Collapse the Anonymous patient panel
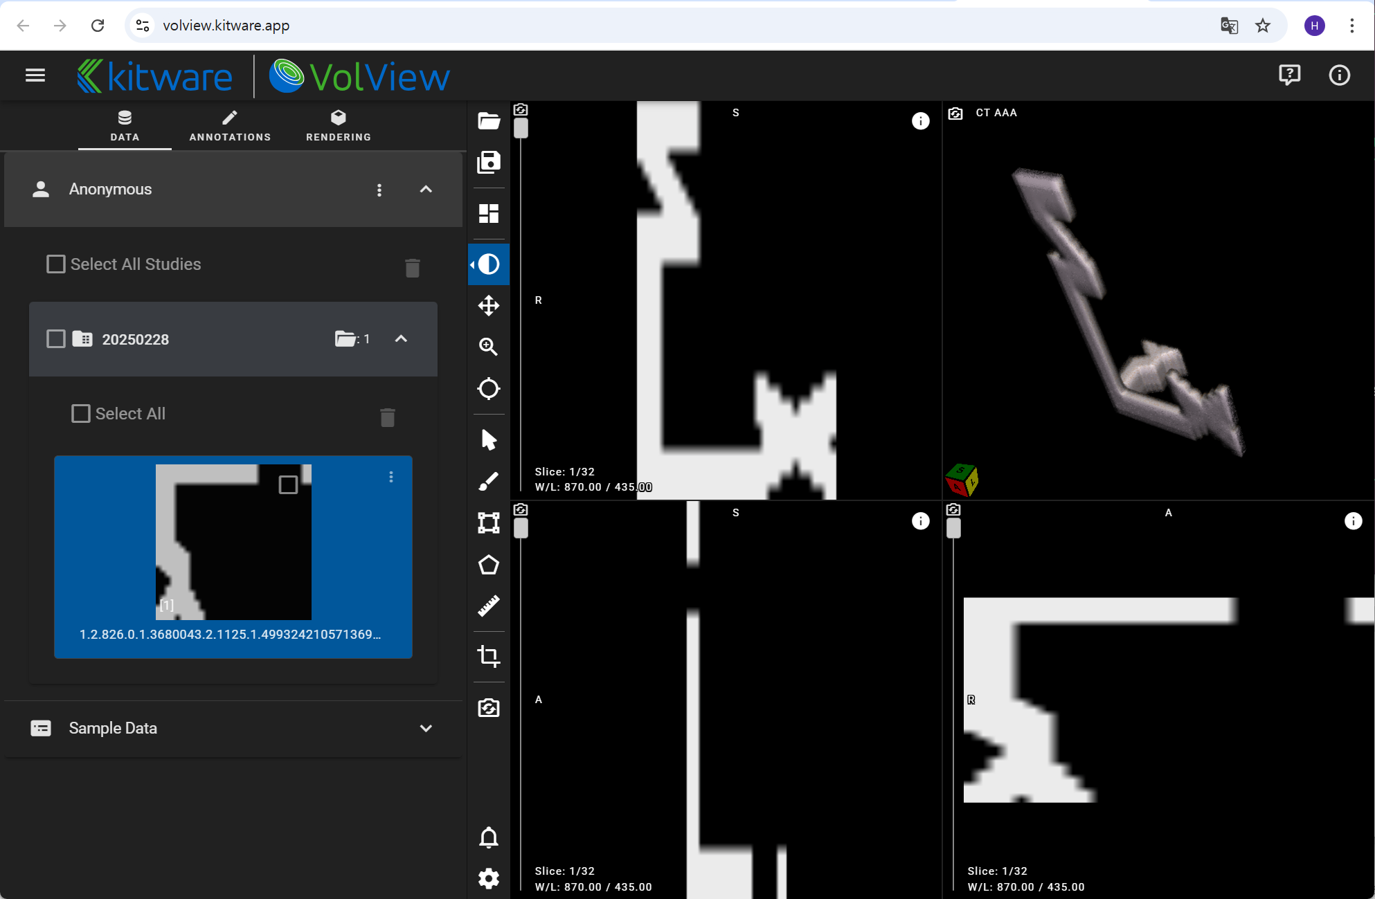Screen dimensions: 1375x899 [426, 190]
